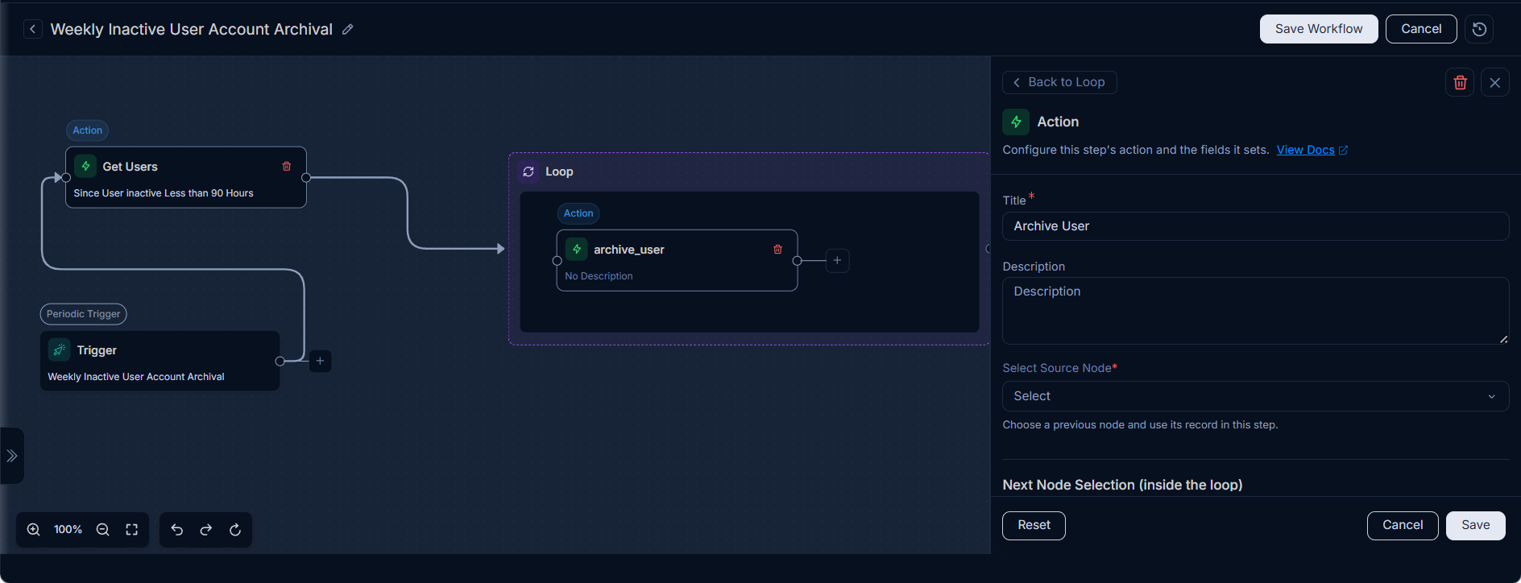Screen dimensions: 1521x583
Task: Delete the Get Users node
Action: point(286,166)
